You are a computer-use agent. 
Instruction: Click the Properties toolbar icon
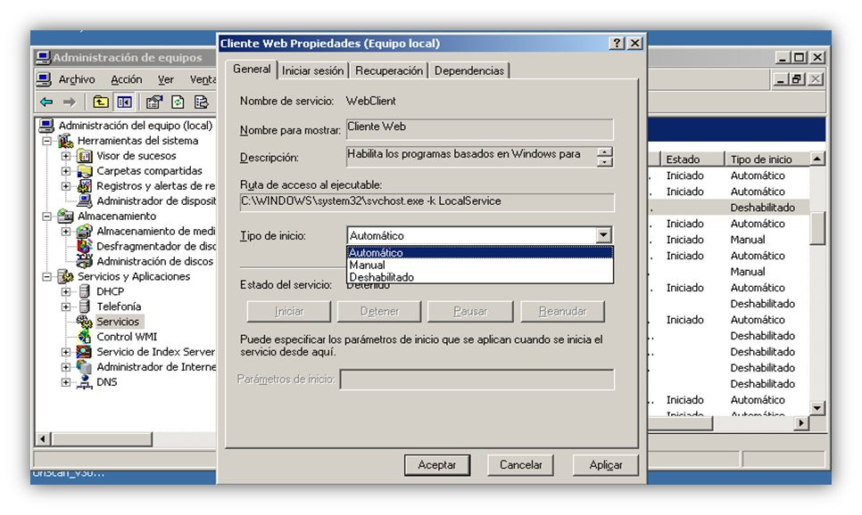[153, 102]
